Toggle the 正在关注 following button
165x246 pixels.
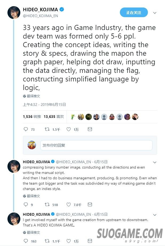(134, 12)
